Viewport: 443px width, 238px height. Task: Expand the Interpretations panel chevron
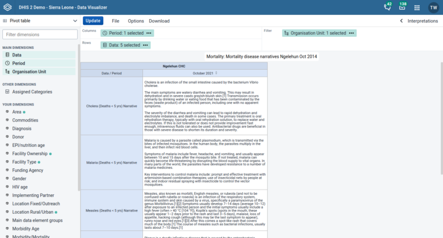coord(401,21)
